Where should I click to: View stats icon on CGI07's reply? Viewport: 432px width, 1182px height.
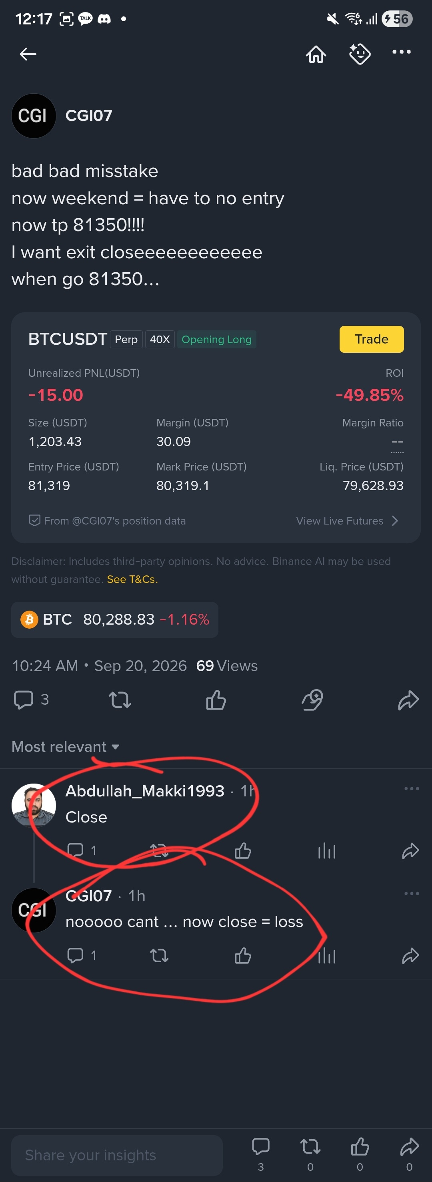click(326, 956)
